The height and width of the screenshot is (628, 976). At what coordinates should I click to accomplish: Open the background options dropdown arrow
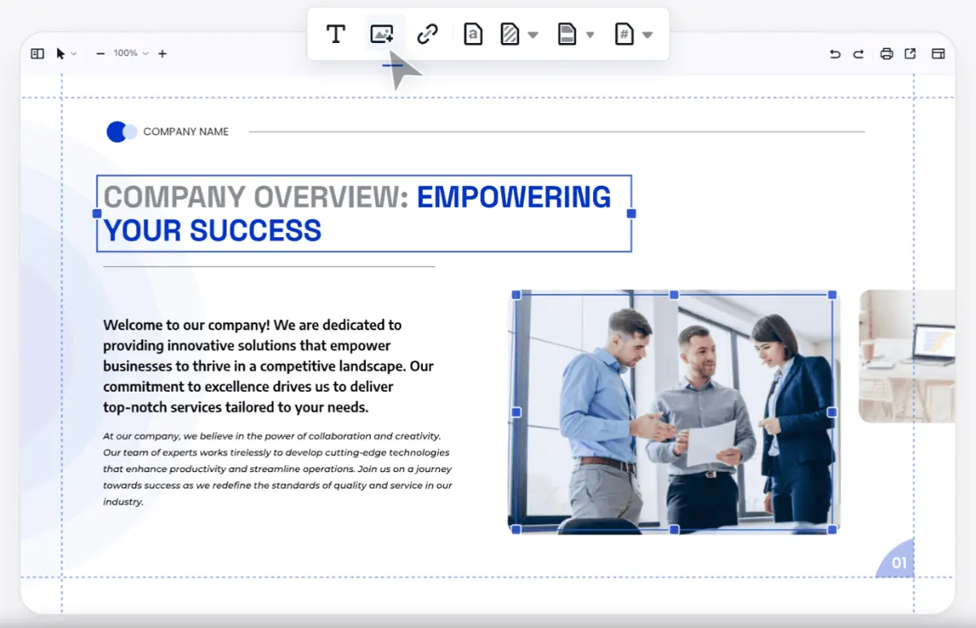tap(533, 35)
